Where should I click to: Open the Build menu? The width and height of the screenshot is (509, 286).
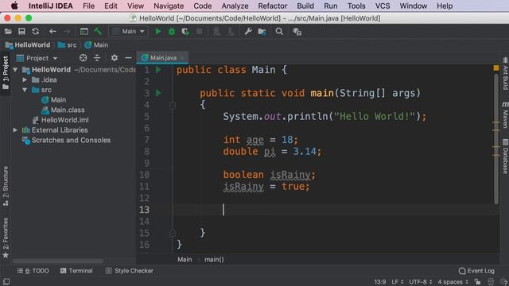305,6
